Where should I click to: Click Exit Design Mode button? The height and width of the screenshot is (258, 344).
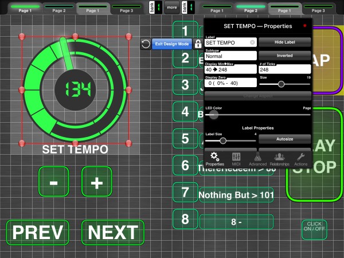click(172, 44)
